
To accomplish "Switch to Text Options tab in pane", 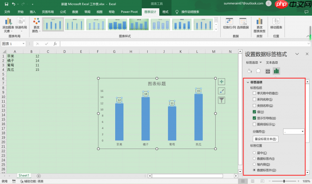I will (272, 63).
